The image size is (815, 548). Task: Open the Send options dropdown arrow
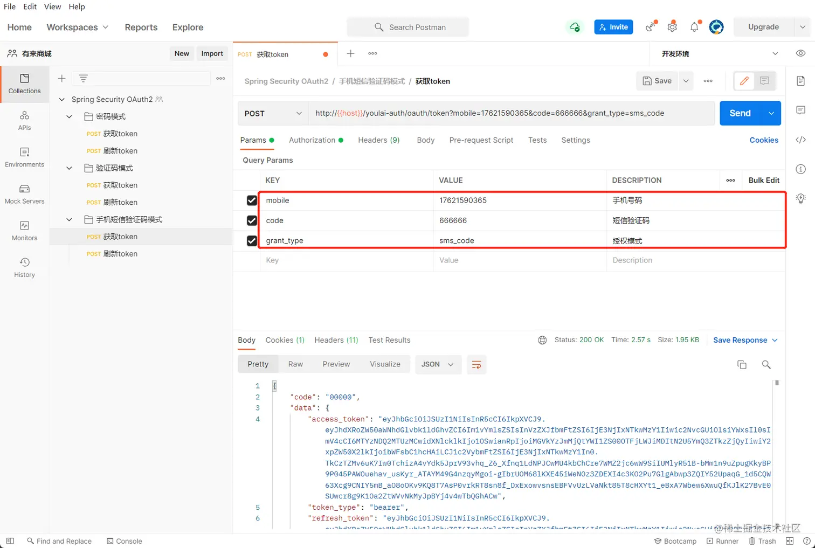771,113
